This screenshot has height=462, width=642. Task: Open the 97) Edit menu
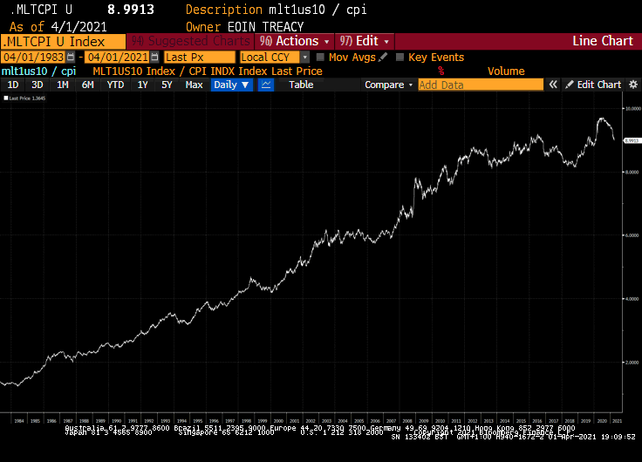[x=365, y=41]
